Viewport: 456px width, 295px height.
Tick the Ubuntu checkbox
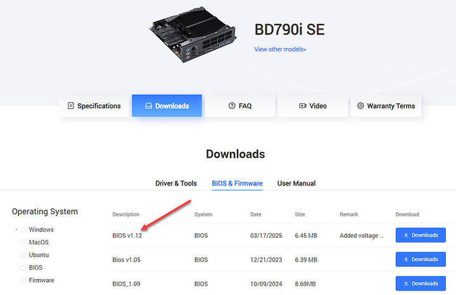[23, 255]
